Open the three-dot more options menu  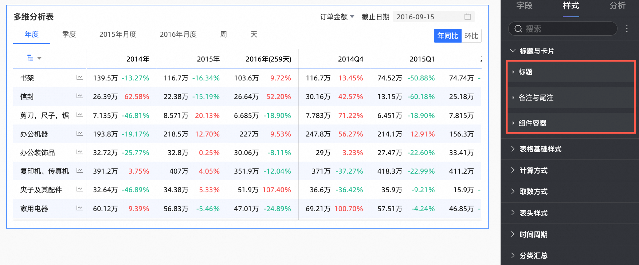tap(627, 29)
